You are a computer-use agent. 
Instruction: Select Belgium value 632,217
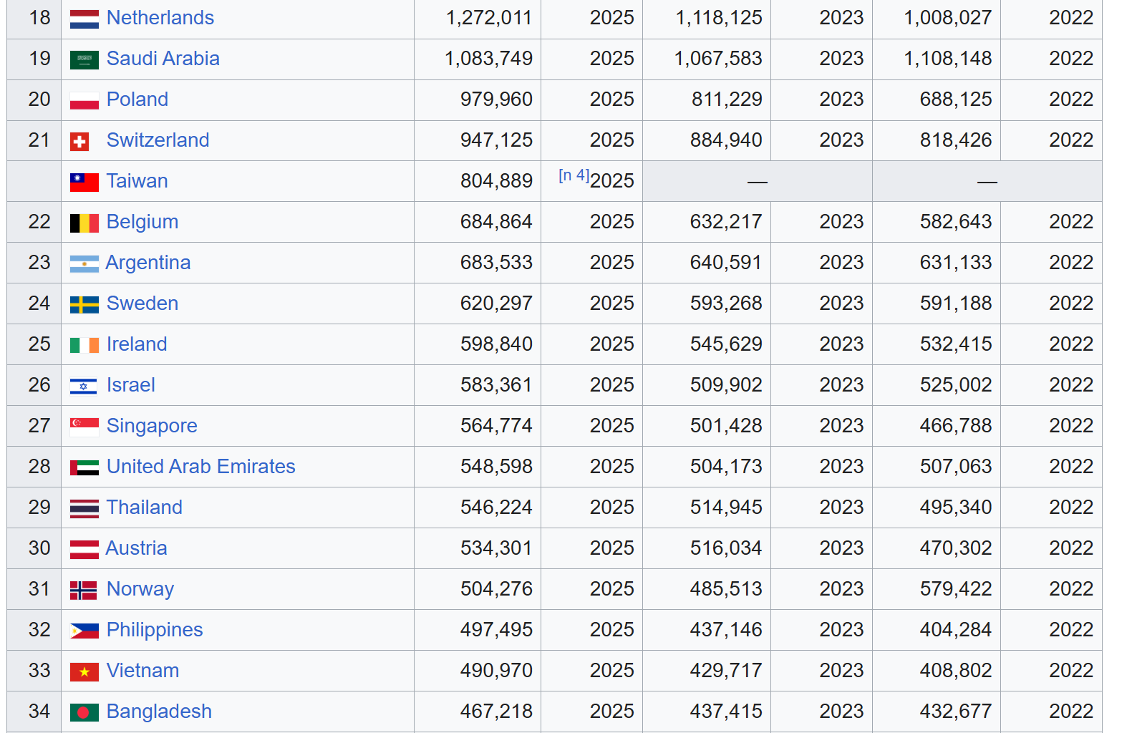[726, 222]
